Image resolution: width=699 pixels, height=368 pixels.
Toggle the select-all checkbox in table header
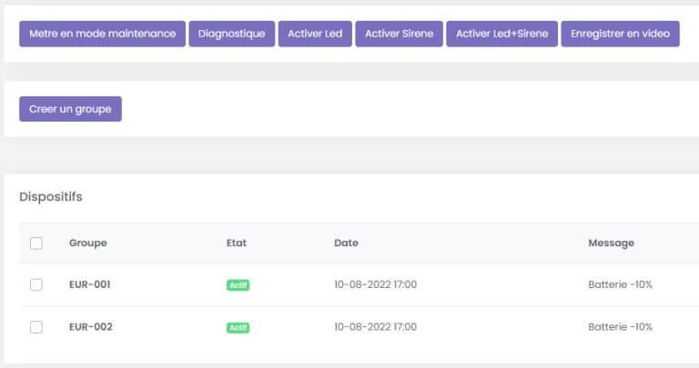point(36,244)
